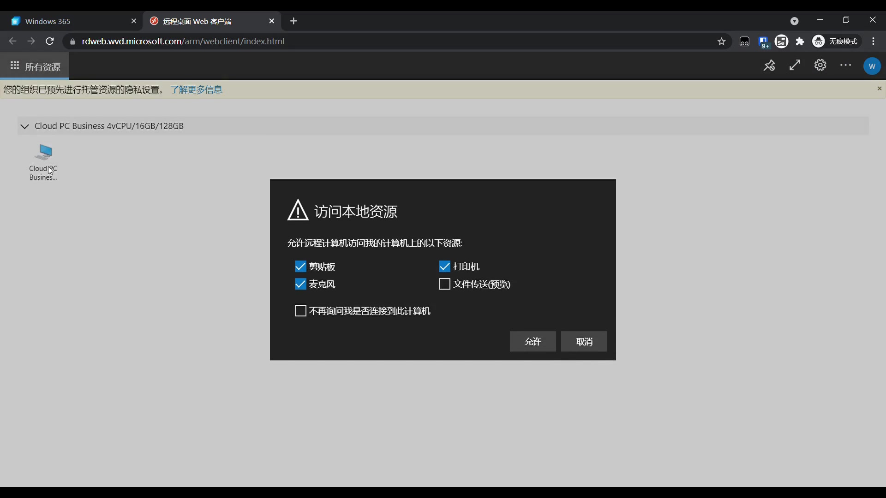Go forward in browser history
This screenshot has width=886, height=498.
[31, 41]
